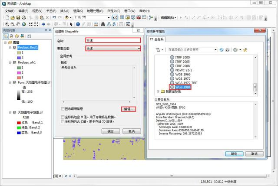Open the Search window icon

(x=133, y=17)
